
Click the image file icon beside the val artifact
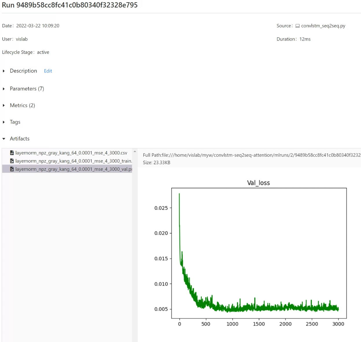[12, 169]
